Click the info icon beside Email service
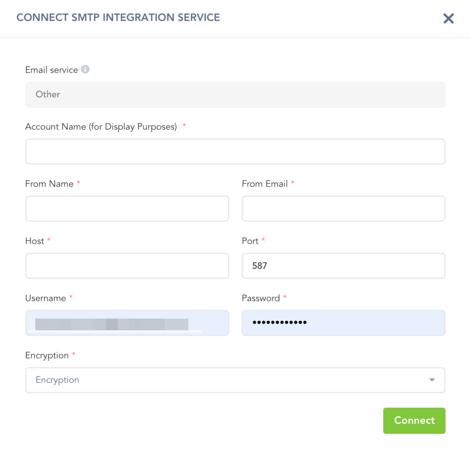 click(85, 69)
